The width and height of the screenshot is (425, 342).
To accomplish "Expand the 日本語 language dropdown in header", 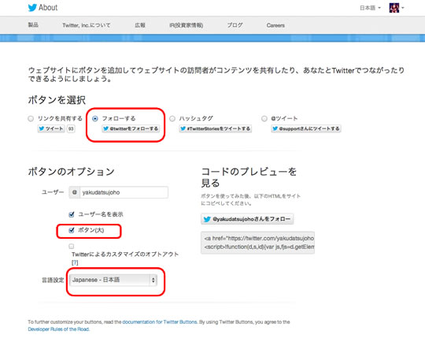I will tap(370, 8).
